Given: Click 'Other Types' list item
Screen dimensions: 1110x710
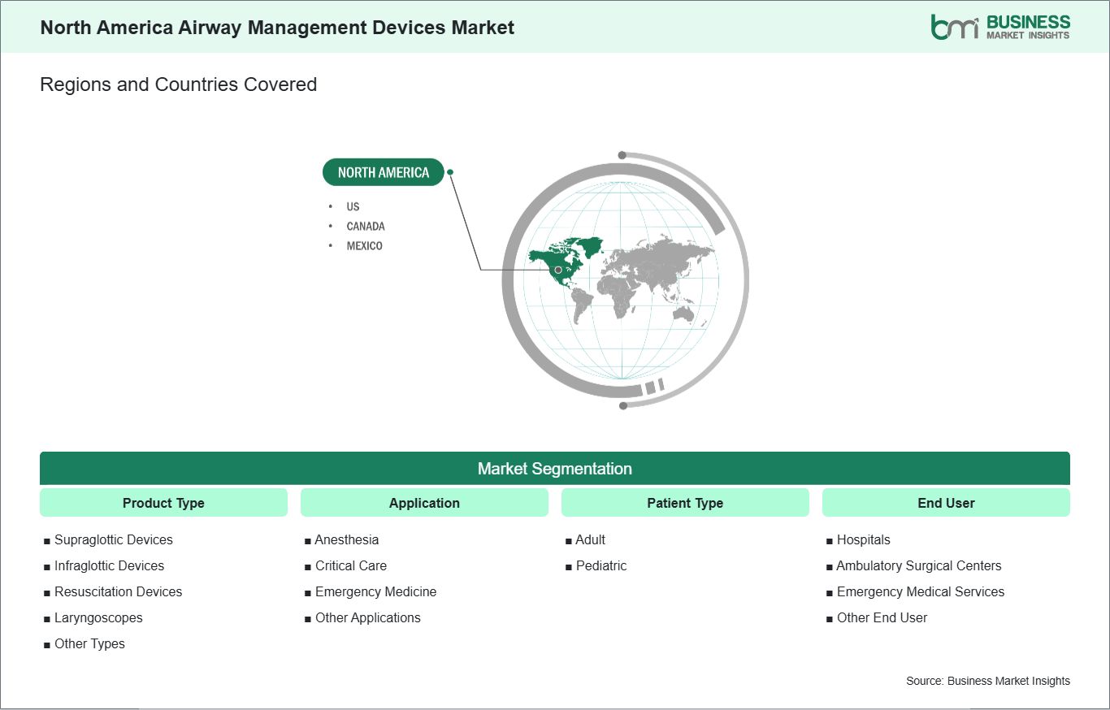Looking at the screenshot, I should 85,643.
